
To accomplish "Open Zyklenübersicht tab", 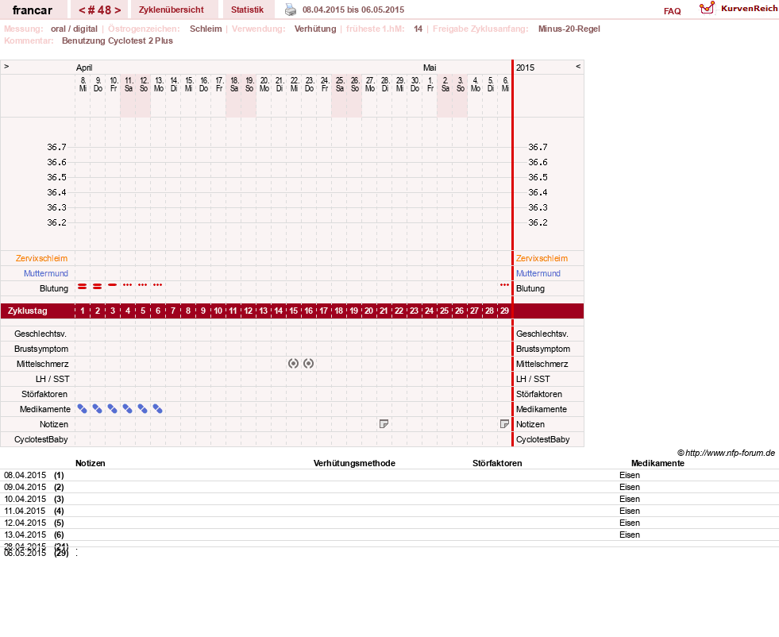I will [x=172, y=10].
